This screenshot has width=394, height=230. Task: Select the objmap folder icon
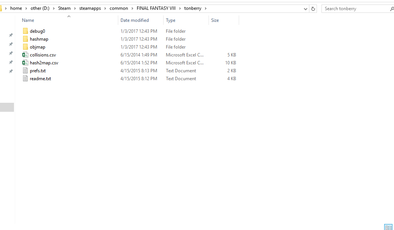coord(25,47)
